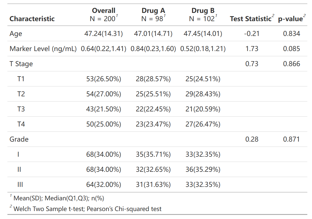Select the T Stage row label
This screenshot has width=312, height=219.
pos(21,64)
